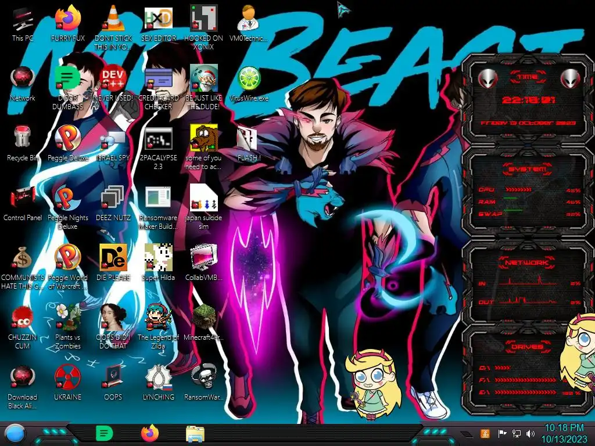
Task: Click the right alien head logo in widget
Action: tap(571, 78)
